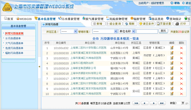Edit the record with code 101000018
Image resolution: width=191 pixels, height=110 pixels.
pos(172,73)
